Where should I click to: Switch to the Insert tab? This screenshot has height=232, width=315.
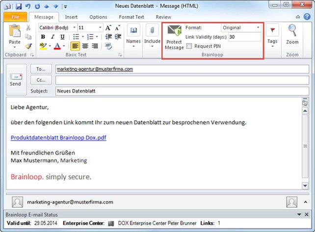coord(71,17)
